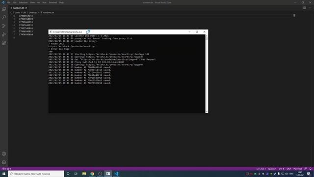The width and height of the screenshot is (314, 177).
Task: Click the 'Loaded 224 proxy' console line
Action: (72, 41)
